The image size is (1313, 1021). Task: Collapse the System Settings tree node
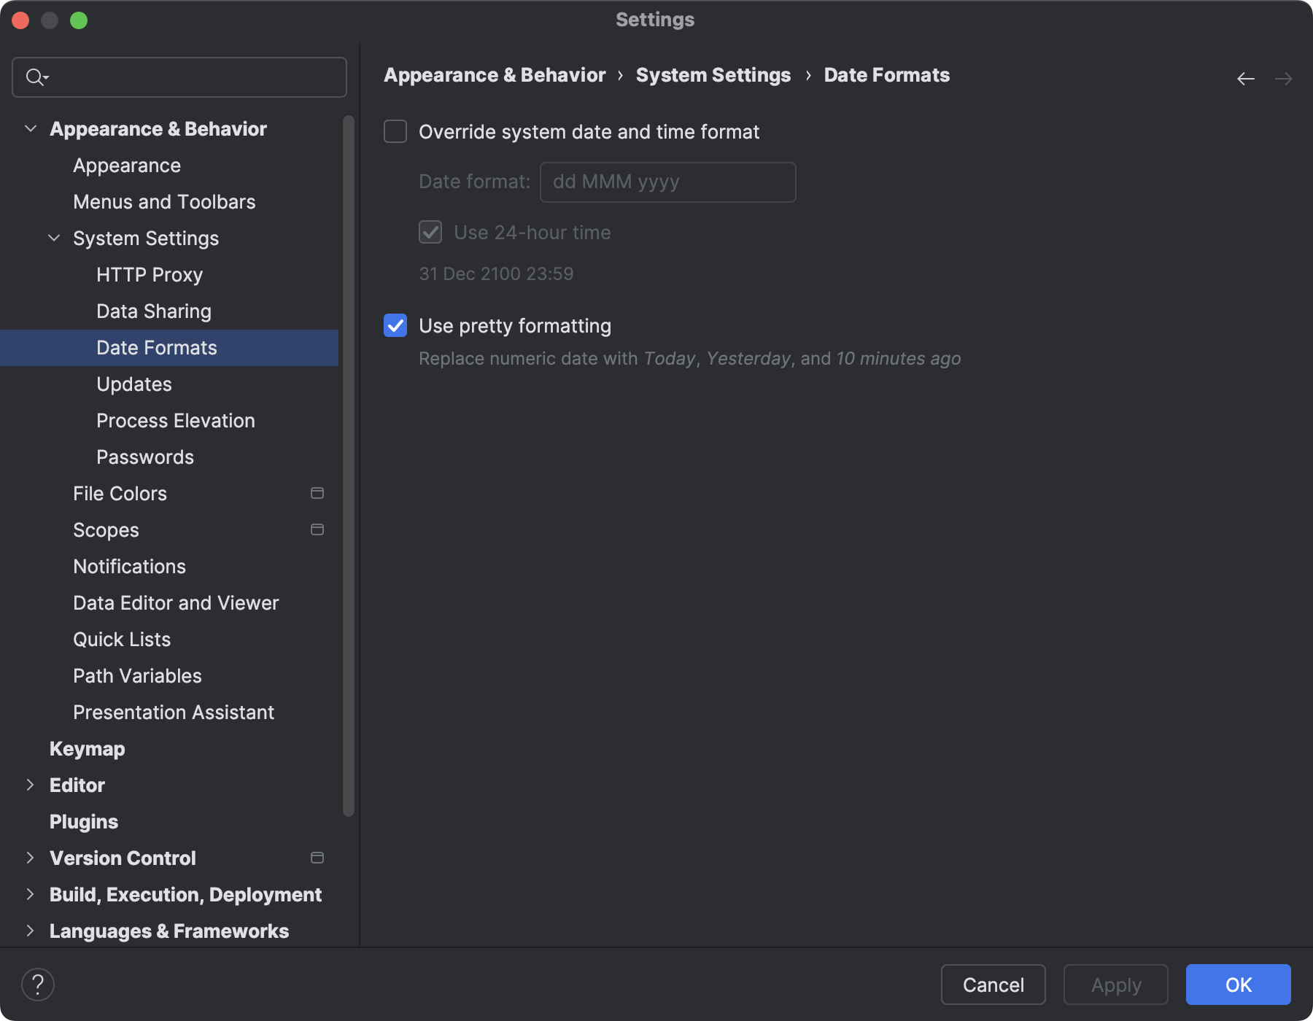click(x=53, y=238)
